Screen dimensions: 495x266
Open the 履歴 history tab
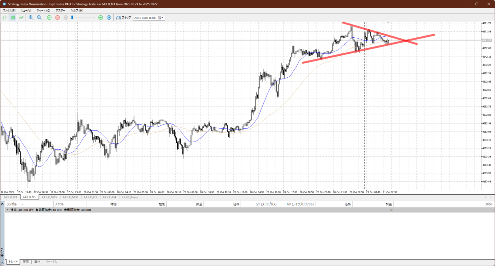[25, 262]
